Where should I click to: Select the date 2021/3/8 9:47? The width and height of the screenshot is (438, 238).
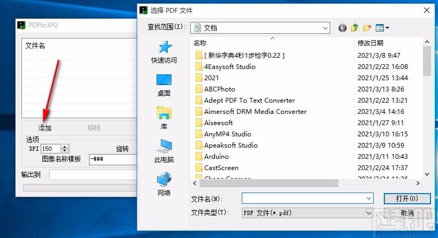click(379, 55)
